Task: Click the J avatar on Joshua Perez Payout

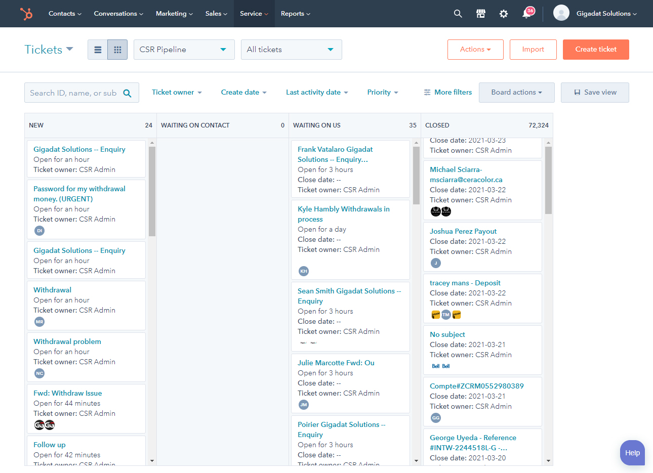Action: pyautogui.click(x=436, y=263)
